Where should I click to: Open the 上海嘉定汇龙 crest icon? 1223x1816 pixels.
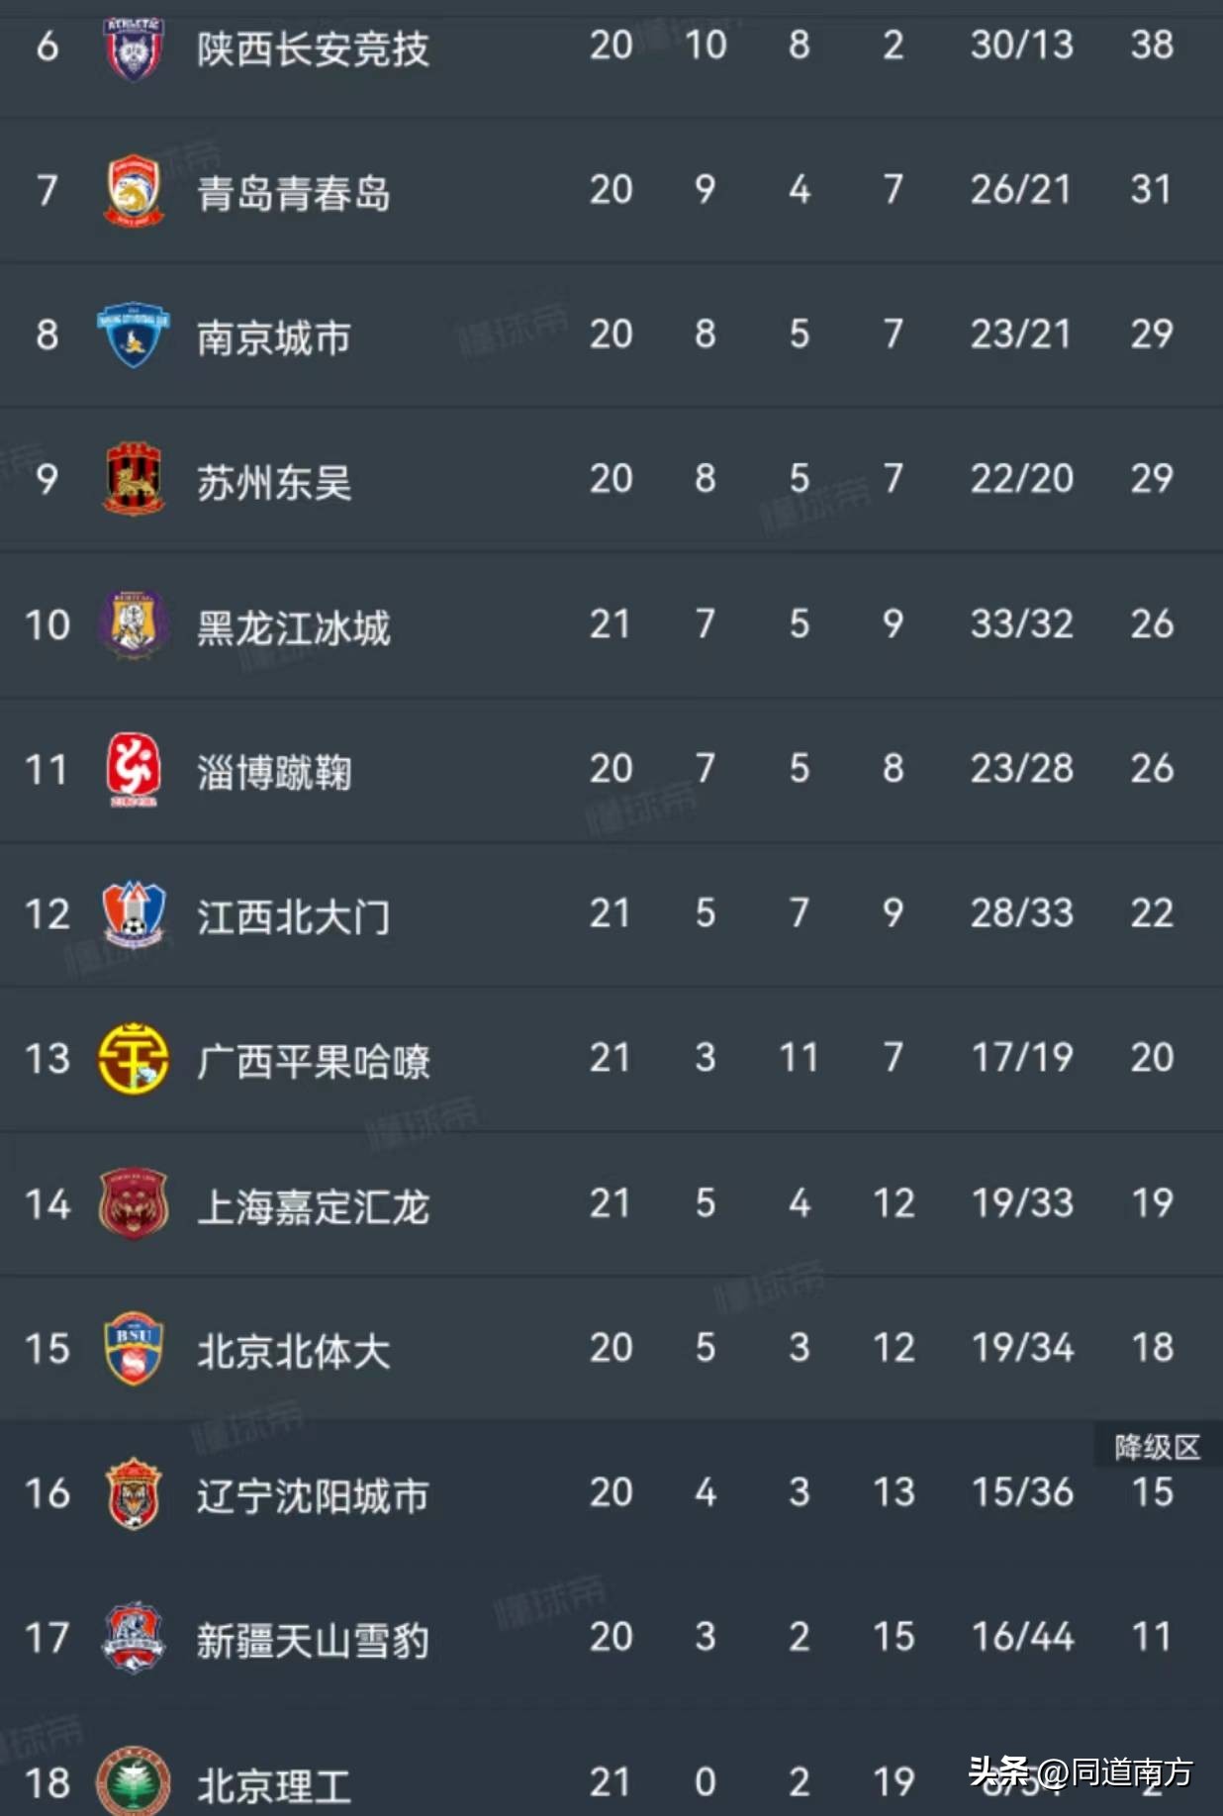pyautogui.click(x=130, y=1203)
